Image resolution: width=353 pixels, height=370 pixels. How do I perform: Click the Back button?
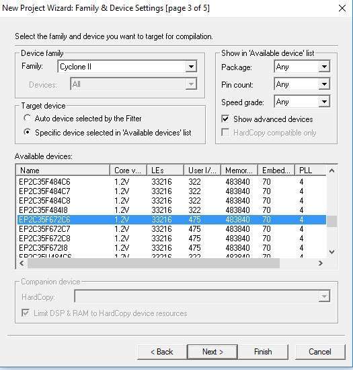(x=162, y=352)
